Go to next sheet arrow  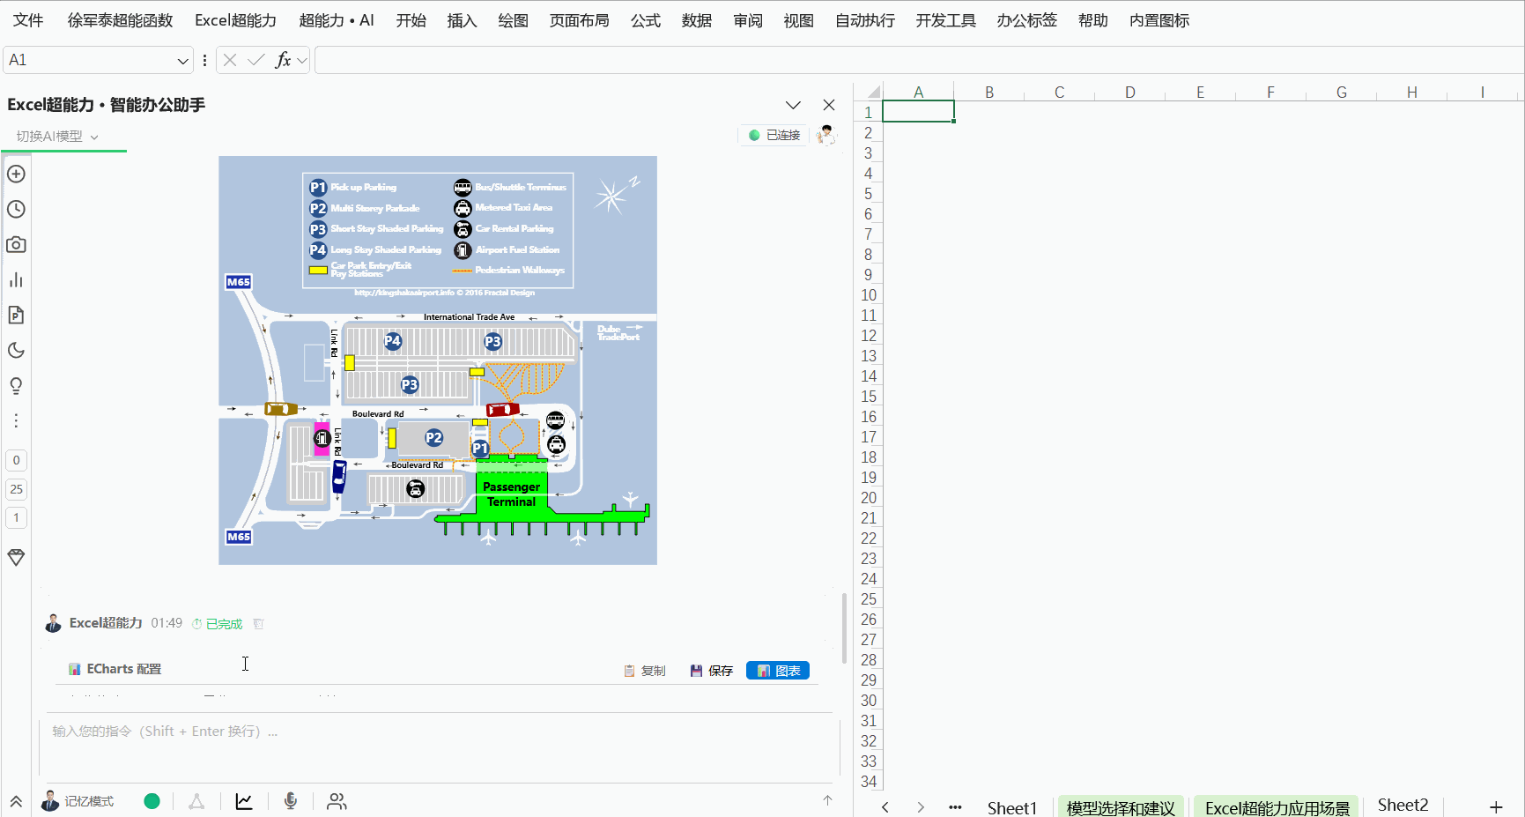point(921,807)
